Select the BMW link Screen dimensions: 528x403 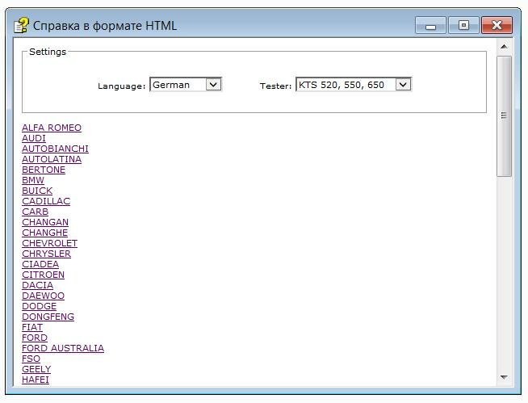point(33,180)
